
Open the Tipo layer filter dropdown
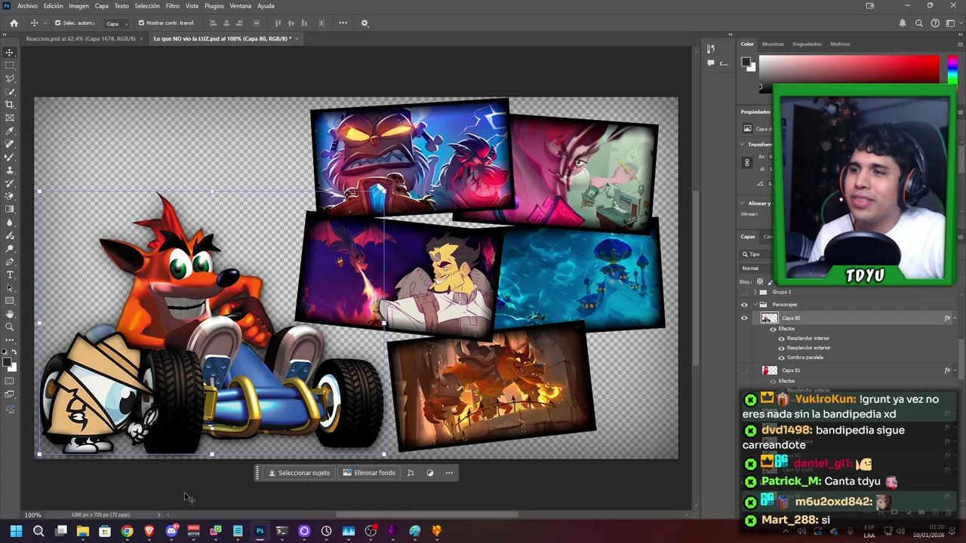[755, 254]
